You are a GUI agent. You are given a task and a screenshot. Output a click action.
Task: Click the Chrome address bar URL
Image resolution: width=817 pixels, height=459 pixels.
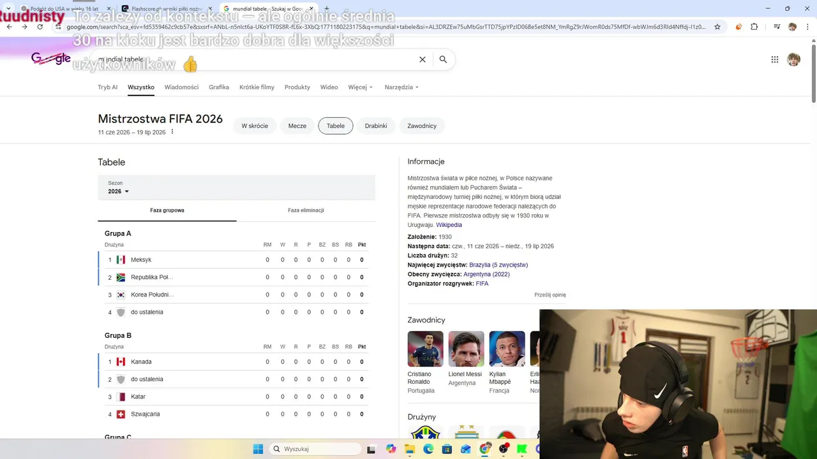[x=386, y=27]
